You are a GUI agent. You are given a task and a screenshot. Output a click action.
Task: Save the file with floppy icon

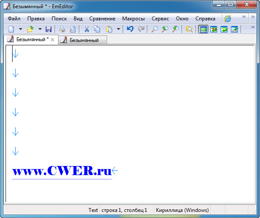[49, 29]
